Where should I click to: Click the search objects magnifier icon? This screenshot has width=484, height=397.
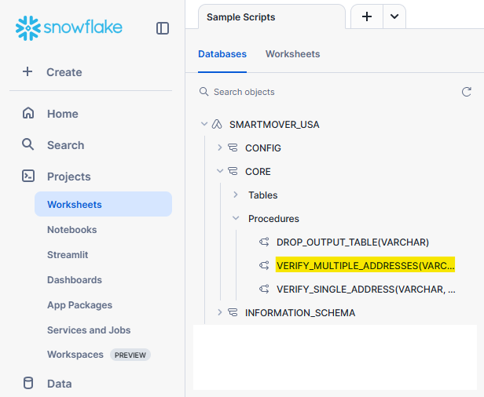(203, 92)
